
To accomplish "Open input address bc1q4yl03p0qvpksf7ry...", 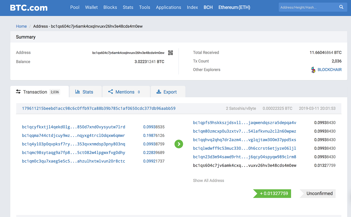I will pyautogui.click(x=73, y=144).
